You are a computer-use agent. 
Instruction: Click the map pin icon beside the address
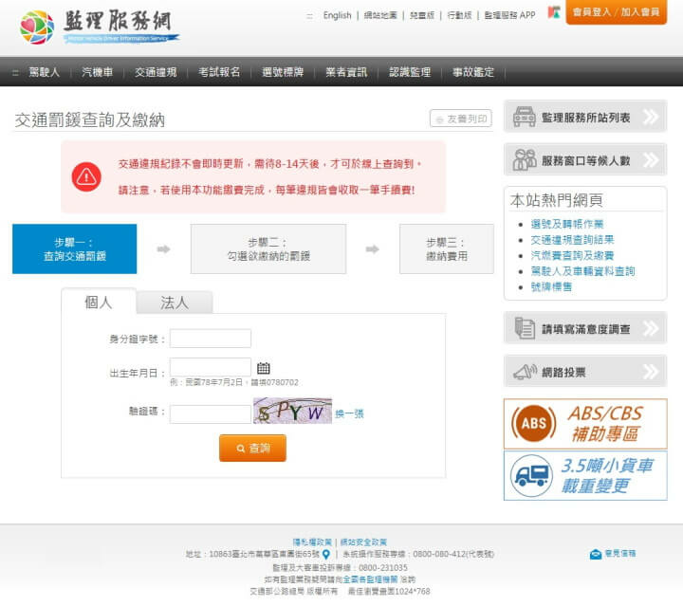click(325, 555)
